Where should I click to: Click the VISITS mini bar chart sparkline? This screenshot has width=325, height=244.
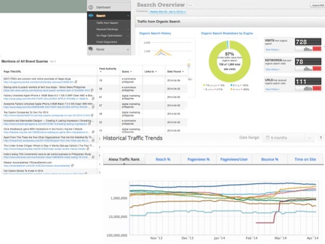click(308, 49)
